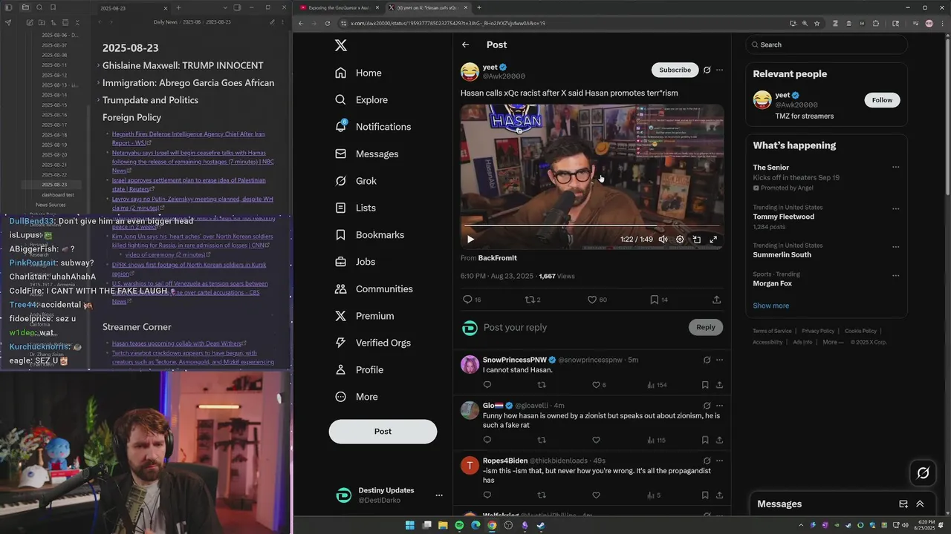The height and width of the screenshot is (534, 951).
Task: Open video settings gear
Action: 680,240
